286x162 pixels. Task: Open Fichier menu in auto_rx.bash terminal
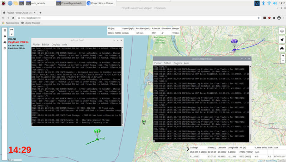pyautogui.click(x=36, y=44)
